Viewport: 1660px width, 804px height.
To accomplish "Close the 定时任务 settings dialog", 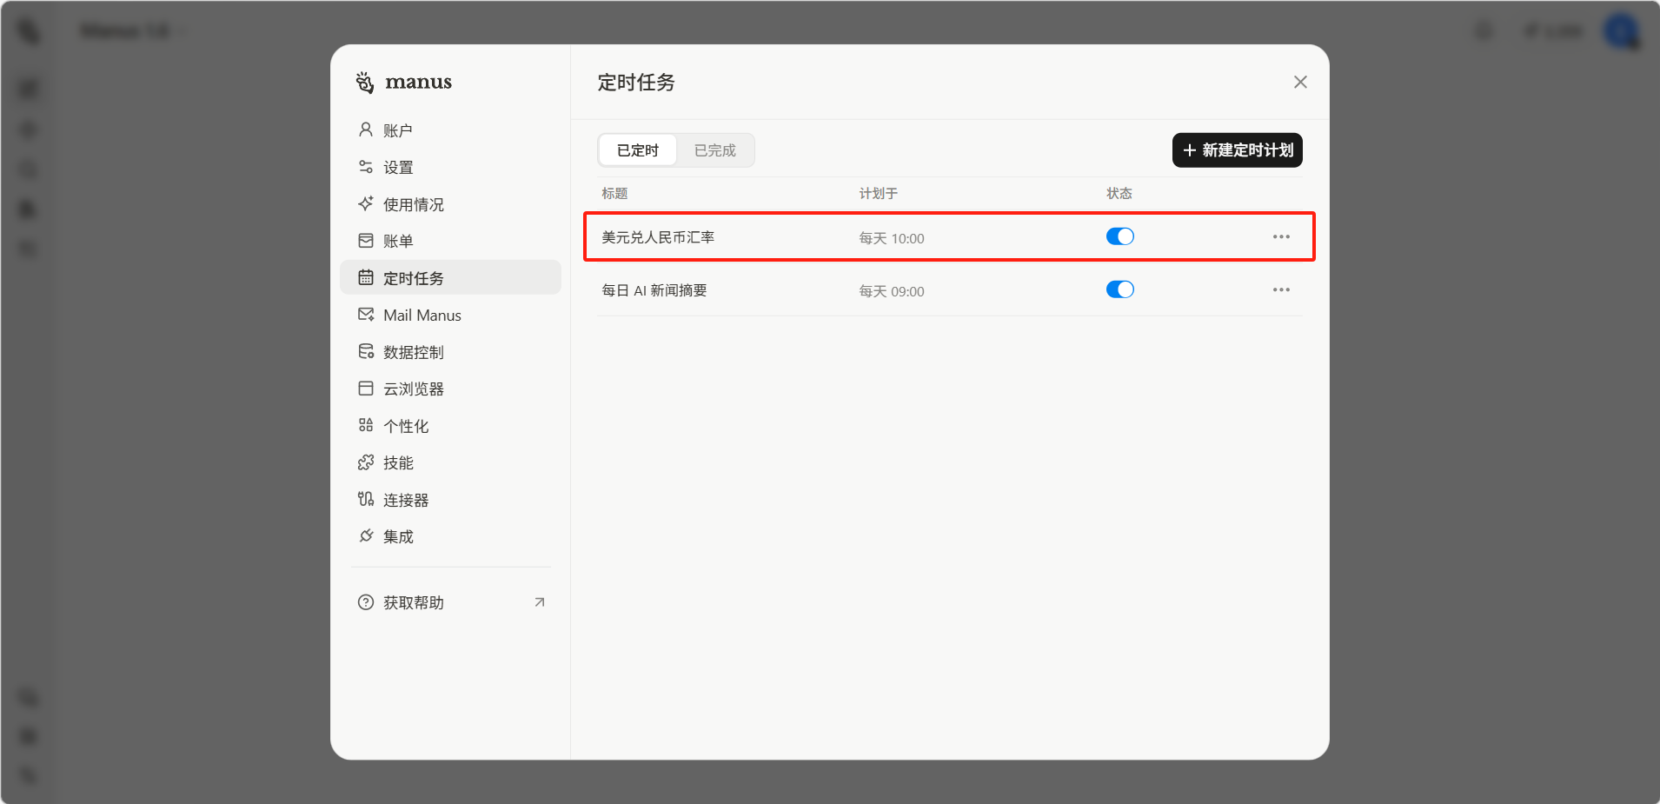I will pyautogui.click(x=1300, y=82).
